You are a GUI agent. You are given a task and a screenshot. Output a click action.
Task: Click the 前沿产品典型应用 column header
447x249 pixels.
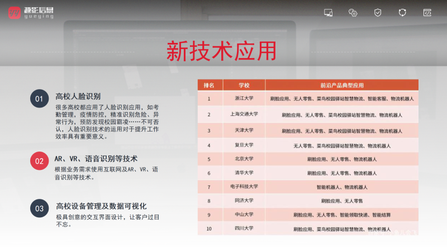[342, 85]
